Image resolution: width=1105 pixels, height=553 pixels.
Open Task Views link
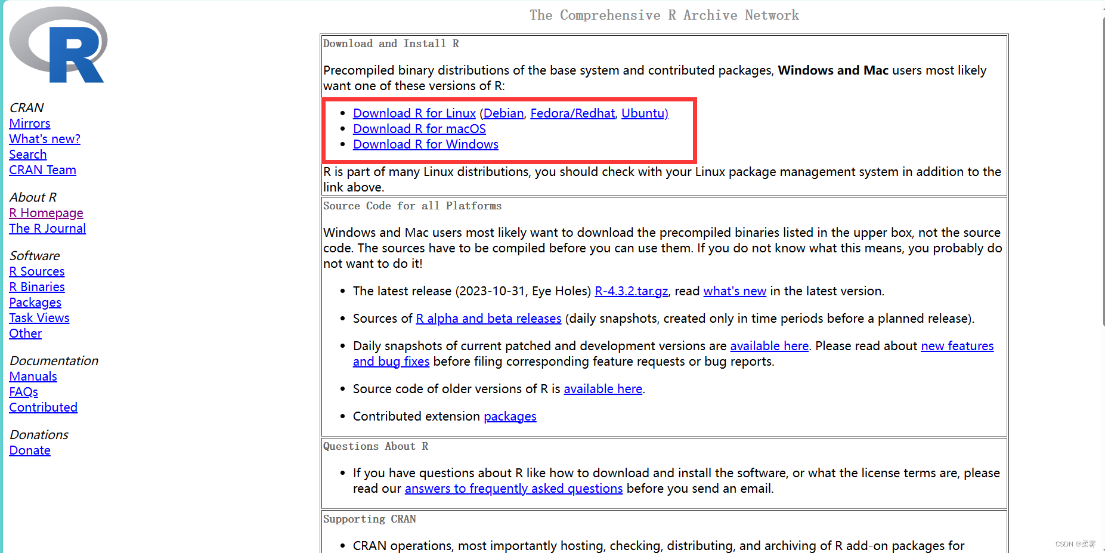tap(39, 318)
